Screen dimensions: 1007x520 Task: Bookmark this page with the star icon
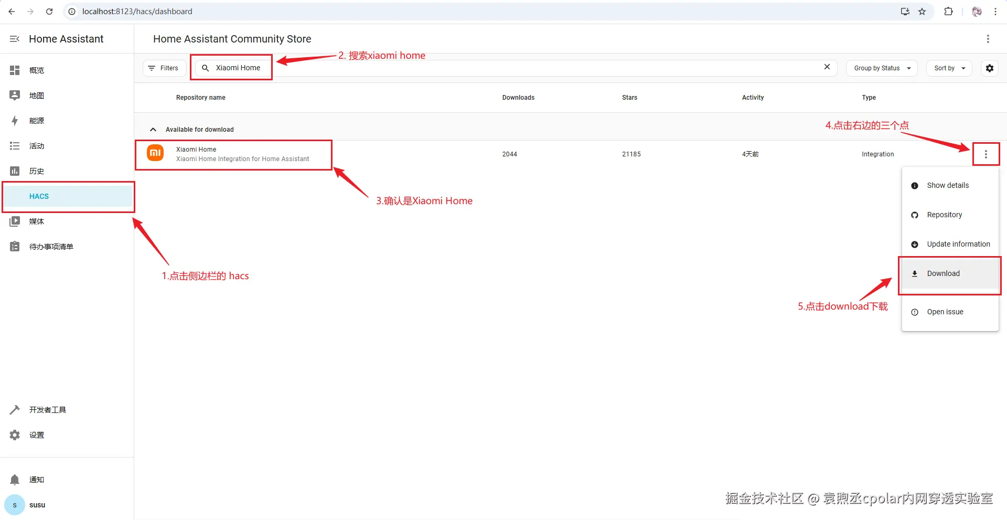click(922, 12)
